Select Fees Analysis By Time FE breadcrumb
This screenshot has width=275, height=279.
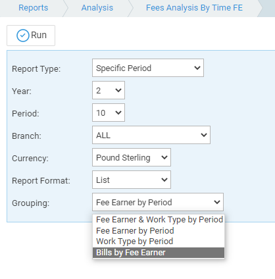194,8
